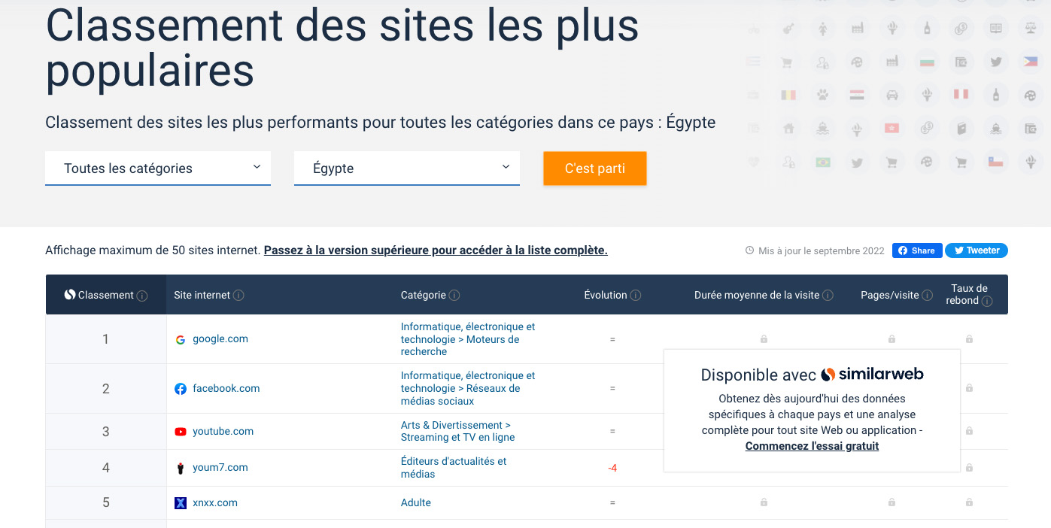The width and height of the screenshot is (1051, 528).
Task: Click rank number 4 cell
Action: pyautogui.click(x=106, y=468)
